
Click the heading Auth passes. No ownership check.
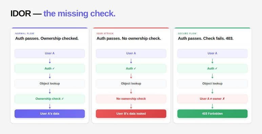coord(129,38)
